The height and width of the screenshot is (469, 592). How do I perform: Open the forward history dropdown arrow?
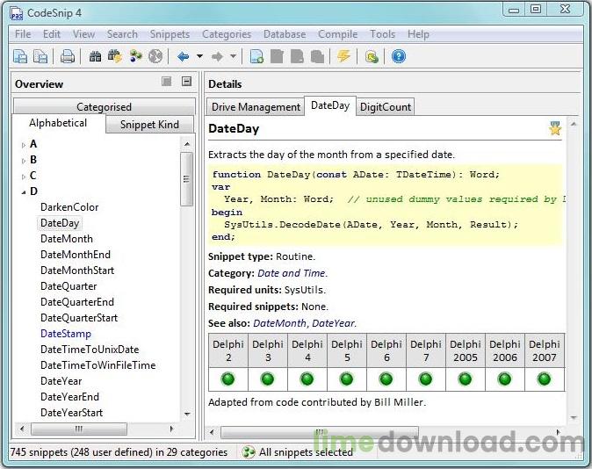pyautogui.click(x=234, y=56)
